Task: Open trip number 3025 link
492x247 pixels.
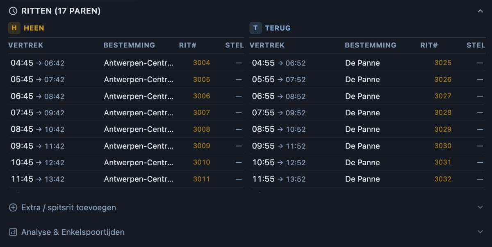Action: click(x=443, y=63)
